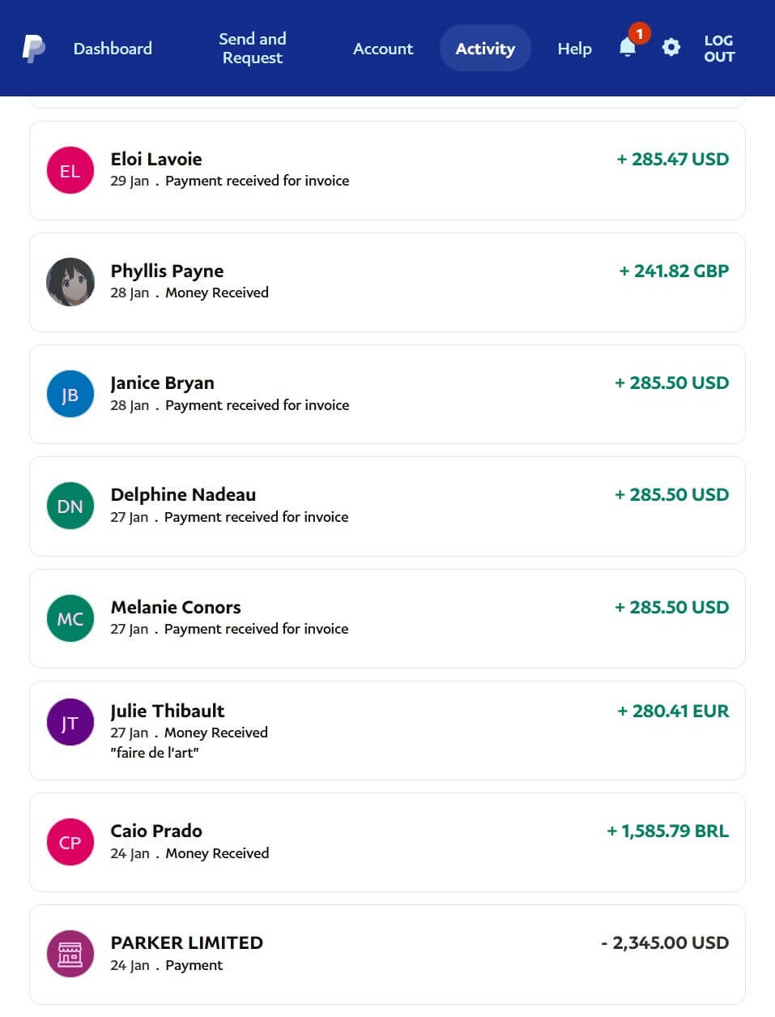This screenshot has width=775, height=1017.
Task: Click Janice Bryan's JB avatar
Action: pos(70,394)
